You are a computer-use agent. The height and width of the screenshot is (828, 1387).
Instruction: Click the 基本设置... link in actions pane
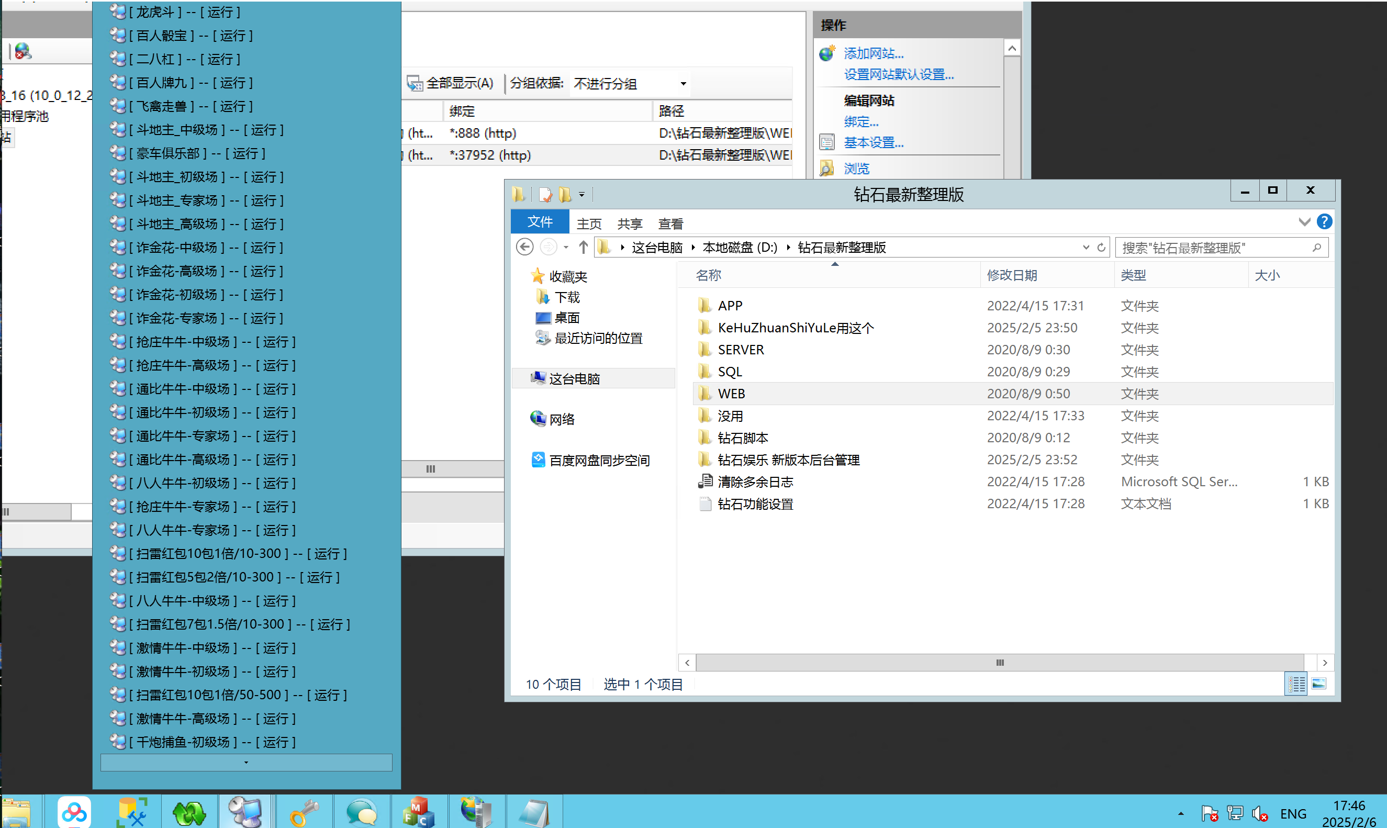pyautogui.click(x=873, y=143)
